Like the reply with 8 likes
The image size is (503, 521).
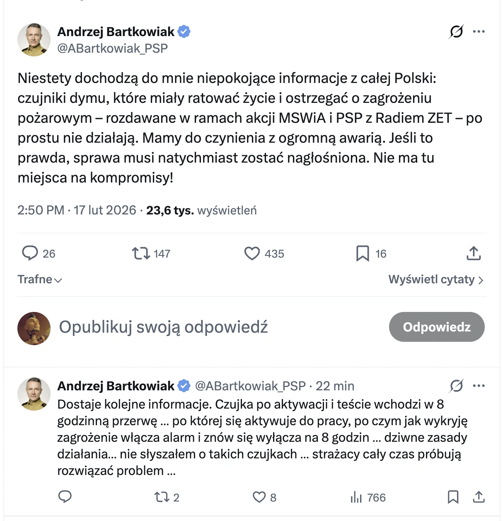pos(259,497)
